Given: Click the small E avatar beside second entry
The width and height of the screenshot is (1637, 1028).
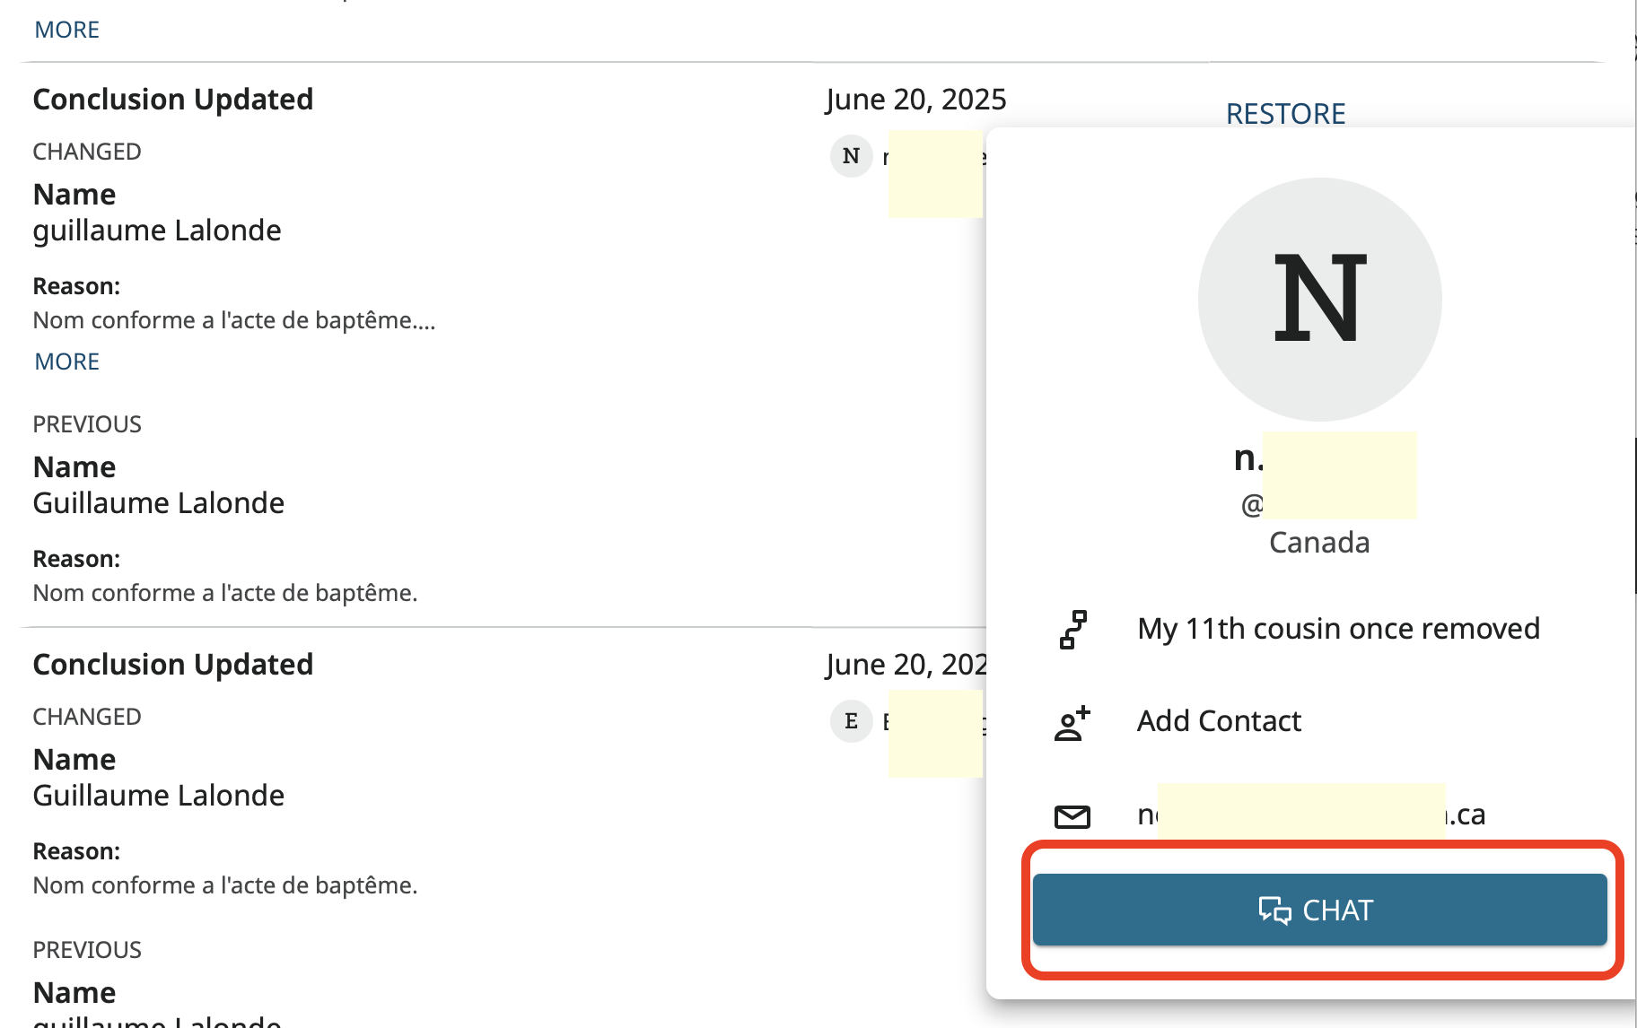Looking at the screenshot, I should coord(851,721).
